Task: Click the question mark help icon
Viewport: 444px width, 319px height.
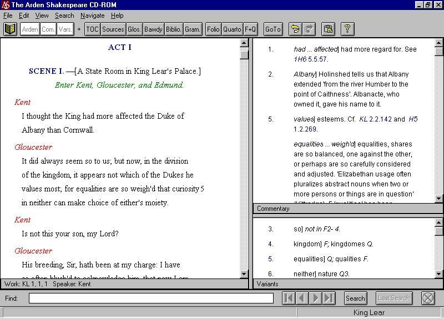Action: pos(347,29)
